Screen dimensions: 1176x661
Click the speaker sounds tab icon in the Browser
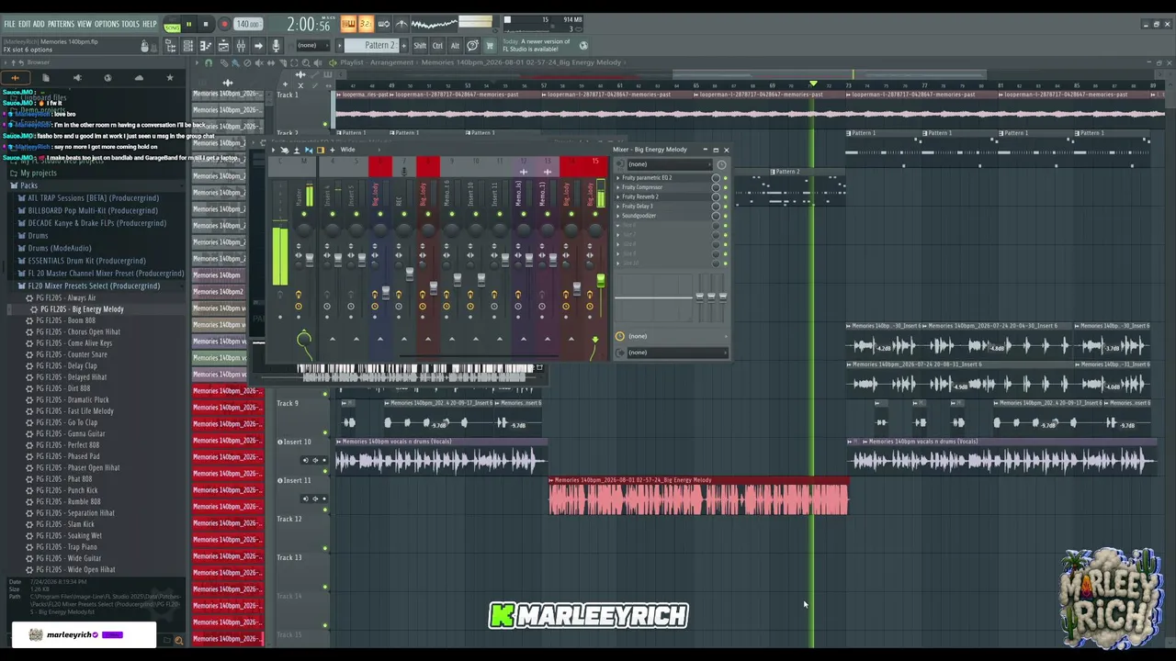(x=77, y=78)
